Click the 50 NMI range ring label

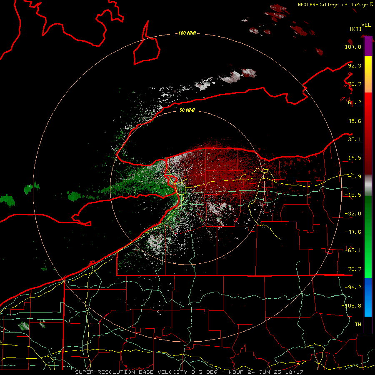tap(187, 110)
